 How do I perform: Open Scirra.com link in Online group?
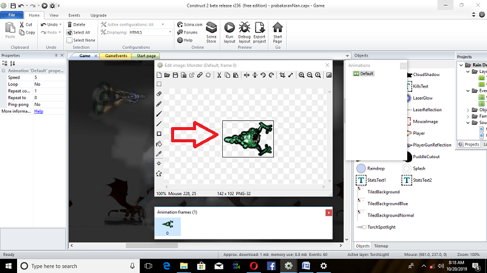[x=190, y=24]
